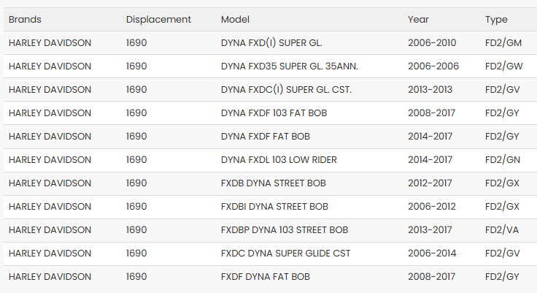537x293 pixels.
Task: Click the Year column header
Action: tap(418, 20)
